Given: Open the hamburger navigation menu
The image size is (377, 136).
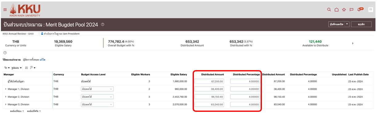Looking at the screenshot, I should [x=5, y=9].
